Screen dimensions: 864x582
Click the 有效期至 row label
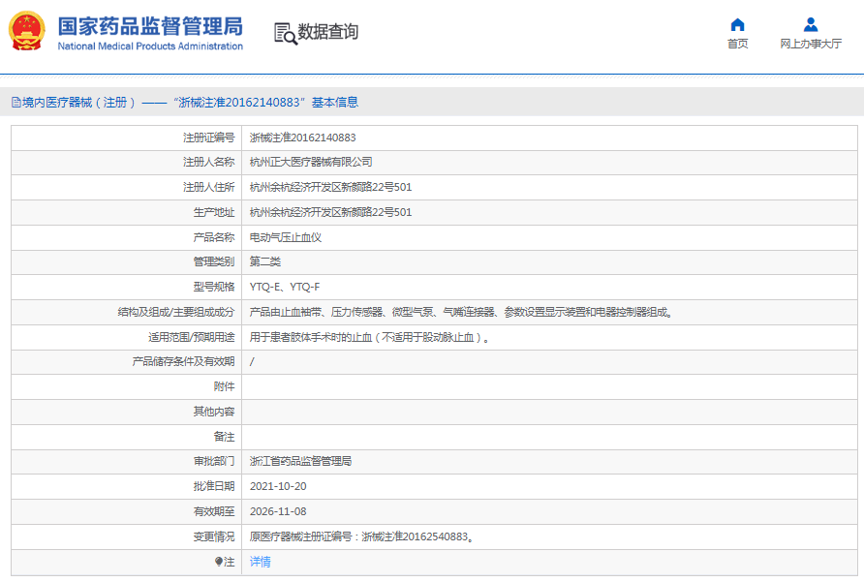click(x=213, y=511)
